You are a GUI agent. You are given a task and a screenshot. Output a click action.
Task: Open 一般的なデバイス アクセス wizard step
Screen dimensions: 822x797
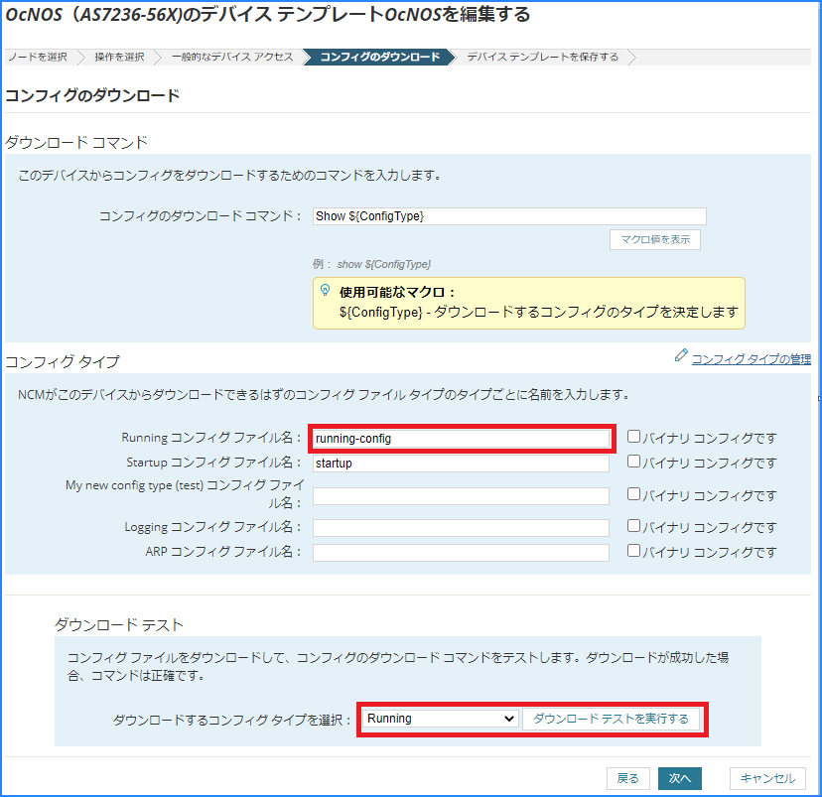pyautogui.click(x=232, y=57)
